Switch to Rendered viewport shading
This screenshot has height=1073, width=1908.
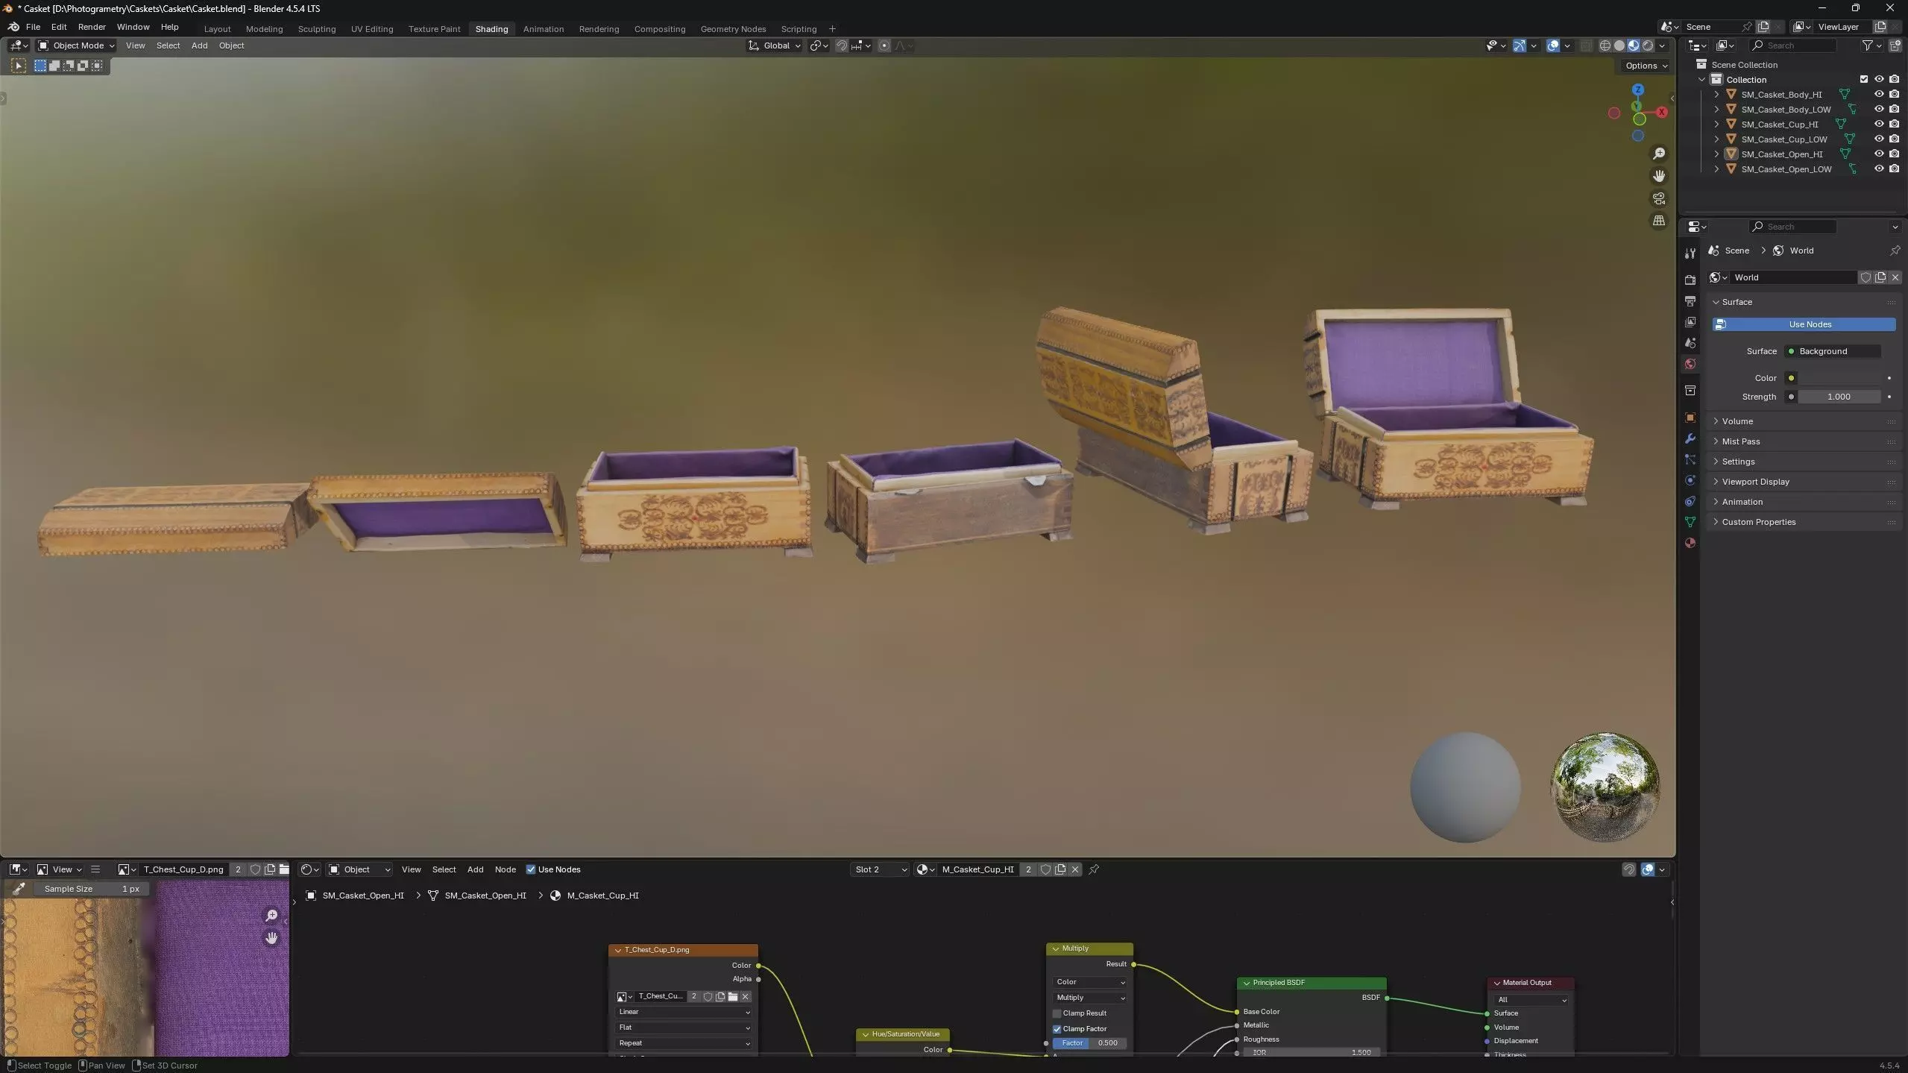[x=1648, y=45]
